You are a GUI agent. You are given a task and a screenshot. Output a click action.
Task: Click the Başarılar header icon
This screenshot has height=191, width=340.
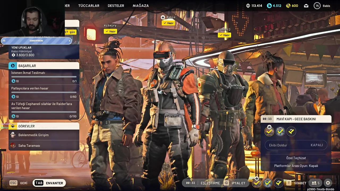13,66
